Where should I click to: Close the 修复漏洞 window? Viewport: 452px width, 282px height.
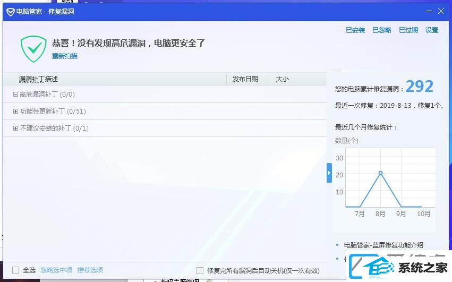click(x=442, y=11)
